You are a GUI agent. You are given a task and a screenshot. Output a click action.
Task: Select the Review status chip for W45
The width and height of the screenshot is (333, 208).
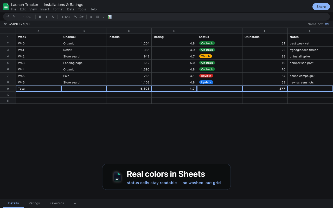click(x=206, y=76)
